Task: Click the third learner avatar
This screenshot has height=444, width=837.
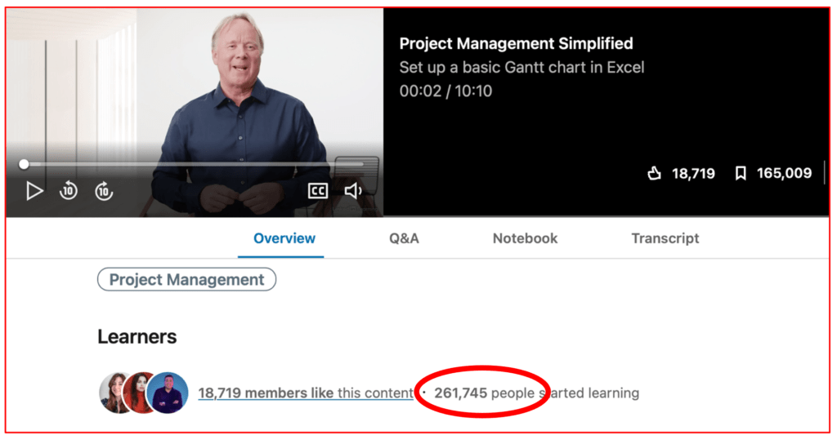Action: [169, 393]
